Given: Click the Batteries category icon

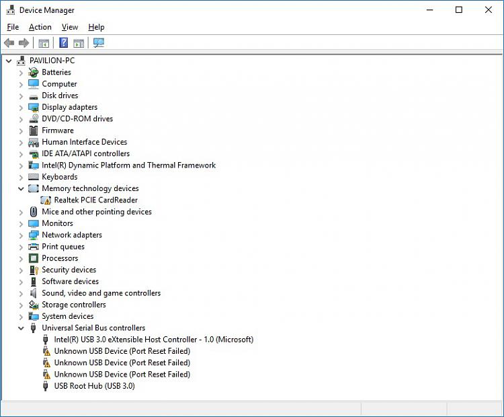Looking at the screenshot, I should [34, 73].
